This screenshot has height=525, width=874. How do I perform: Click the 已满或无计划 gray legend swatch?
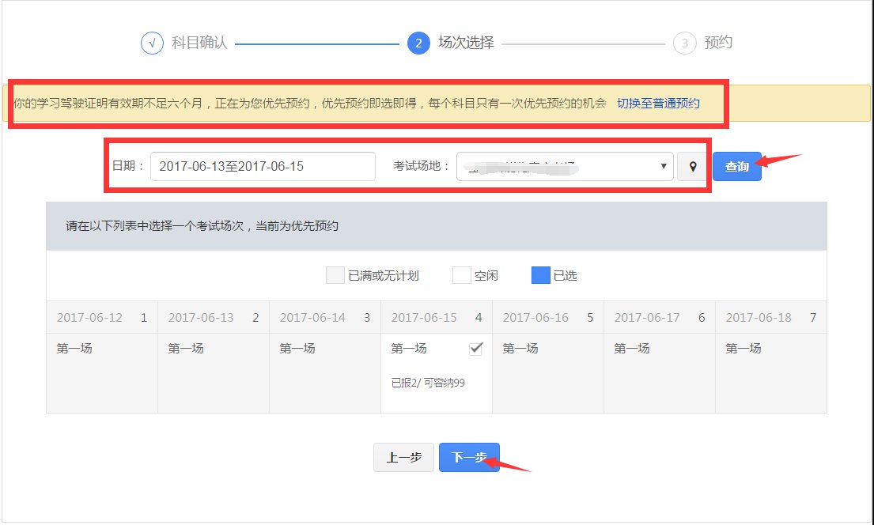click(335, 275)
